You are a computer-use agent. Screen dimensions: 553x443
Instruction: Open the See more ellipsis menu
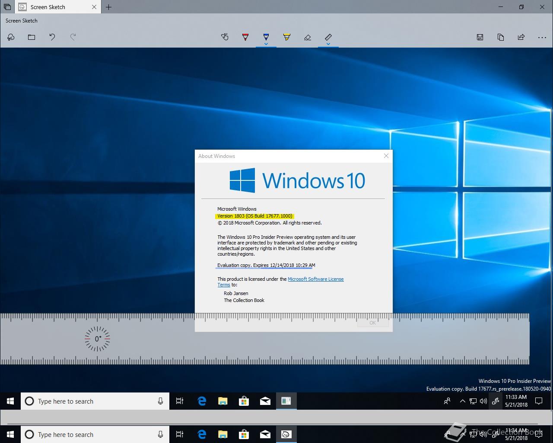coord(542,38)
